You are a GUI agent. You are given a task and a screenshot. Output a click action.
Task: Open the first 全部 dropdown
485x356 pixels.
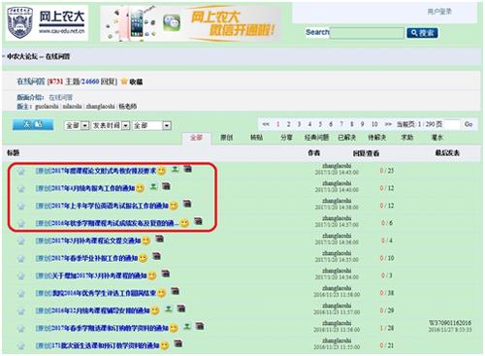tap(77, 125)
